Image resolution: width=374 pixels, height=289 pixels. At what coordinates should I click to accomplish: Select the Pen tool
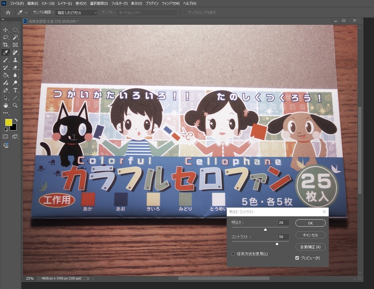coord(5,90)
